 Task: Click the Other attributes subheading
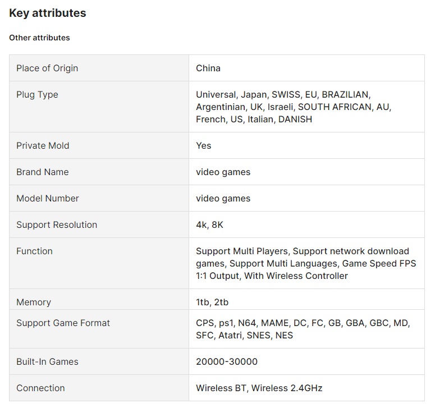[39, 38]
